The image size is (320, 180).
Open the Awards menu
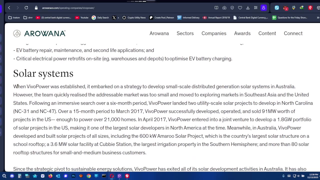point(242,33)
